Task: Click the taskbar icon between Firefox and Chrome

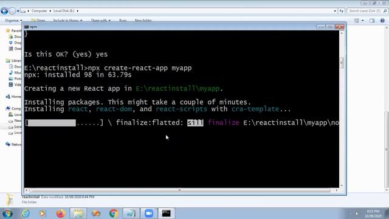Action: tap(96, 214)
